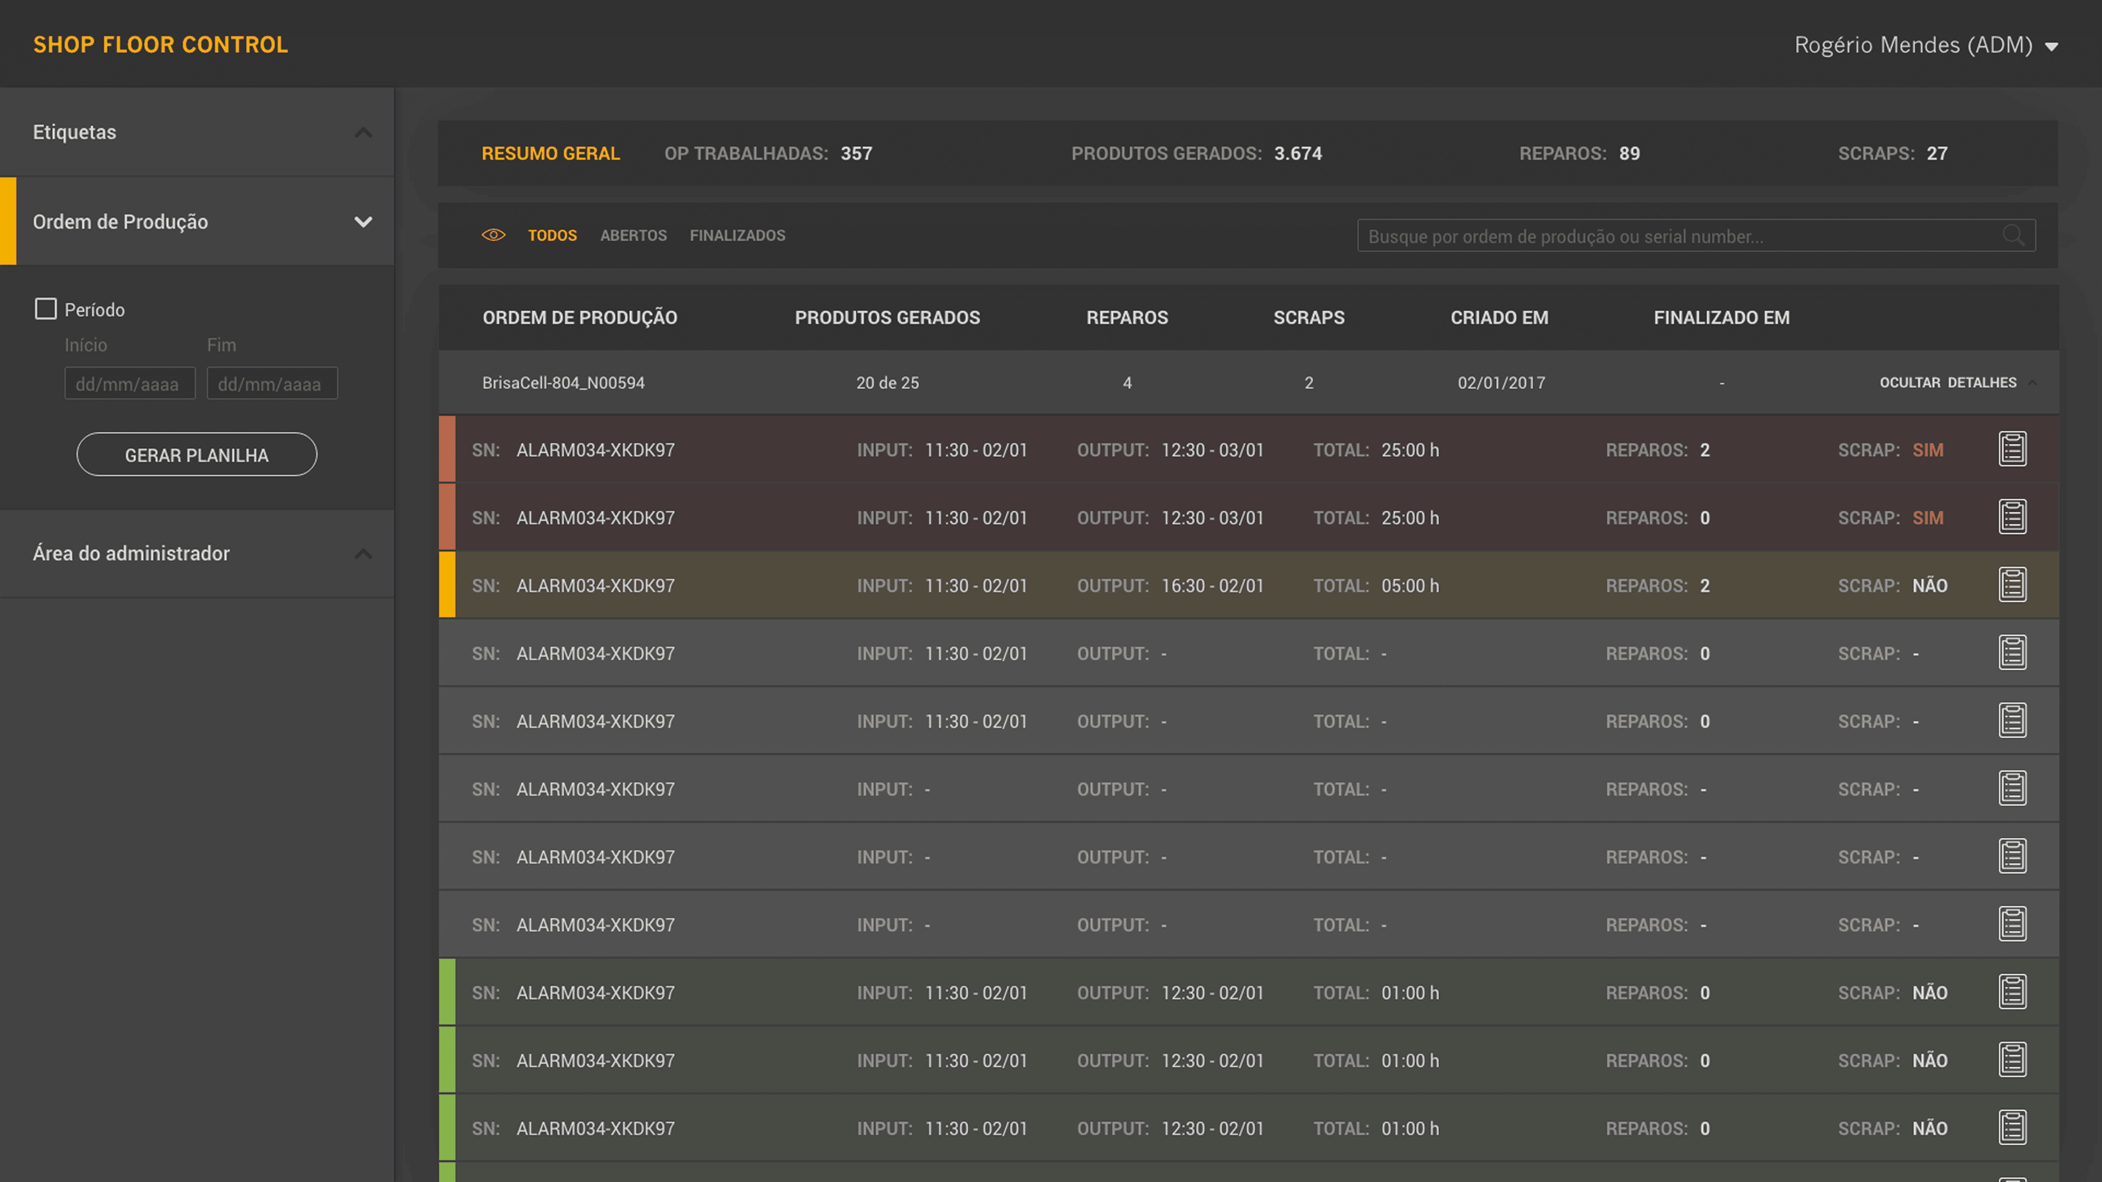The image size is (2102, 1182).
Task: Expand the Etiquetas sidebar section
Action: point(363,132)
